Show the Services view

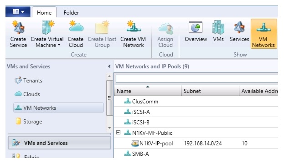[x=239, y=32]
